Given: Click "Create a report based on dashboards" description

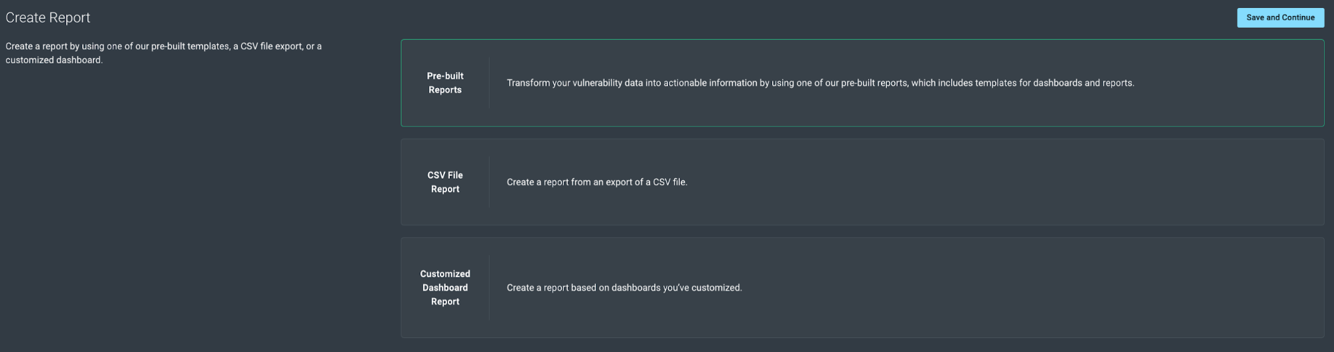Looking at the screenshot, I should click(624, 288).
